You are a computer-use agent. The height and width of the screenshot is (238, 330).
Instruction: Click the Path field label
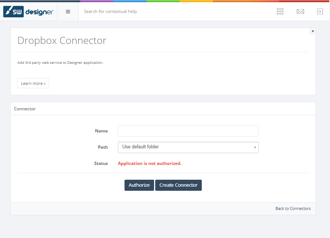(103, 147)
